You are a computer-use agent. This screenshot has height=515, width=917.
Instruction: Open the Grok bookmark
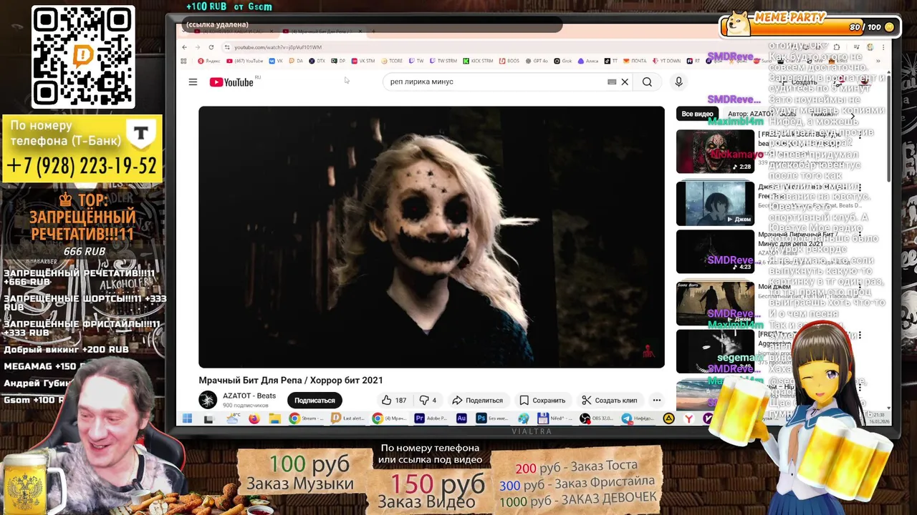(x=563, y=61)
